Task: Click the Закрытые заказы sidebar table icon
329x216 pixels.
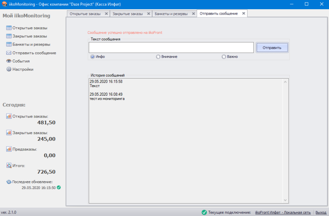Action: pyautogui.click(x=9, y=36)
